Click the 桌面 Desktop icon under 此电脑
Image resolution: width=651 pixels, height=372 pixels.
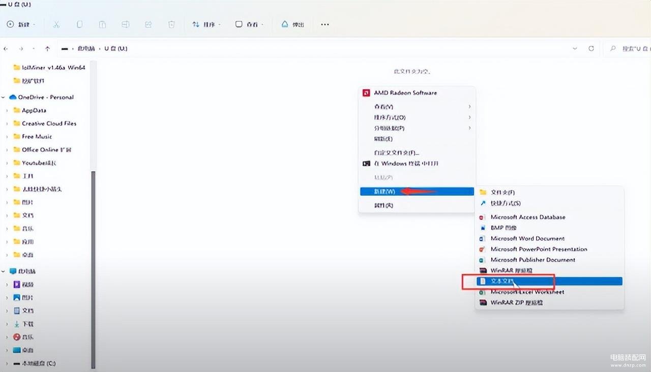click(x=17, y=350)
